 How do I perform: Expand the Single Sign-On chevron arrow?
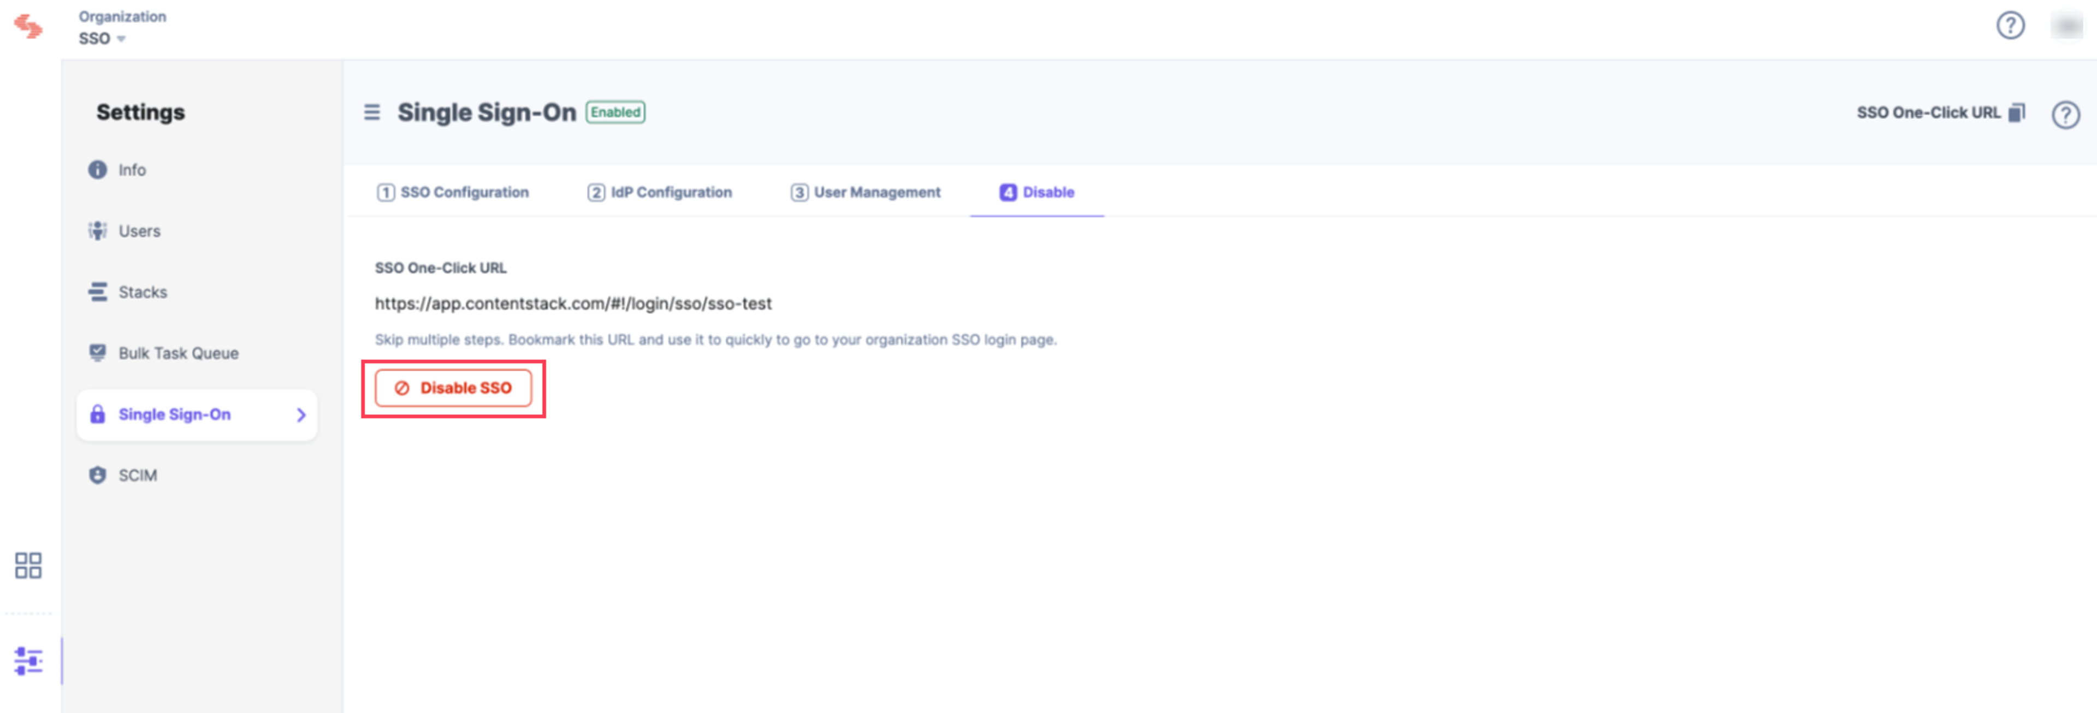click(x=301, y=415)
